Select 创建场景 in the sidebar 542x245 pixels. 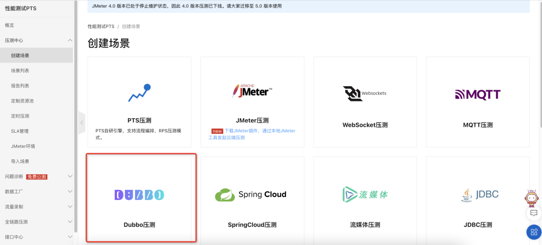pyautogui.click(x=36, y=56)
